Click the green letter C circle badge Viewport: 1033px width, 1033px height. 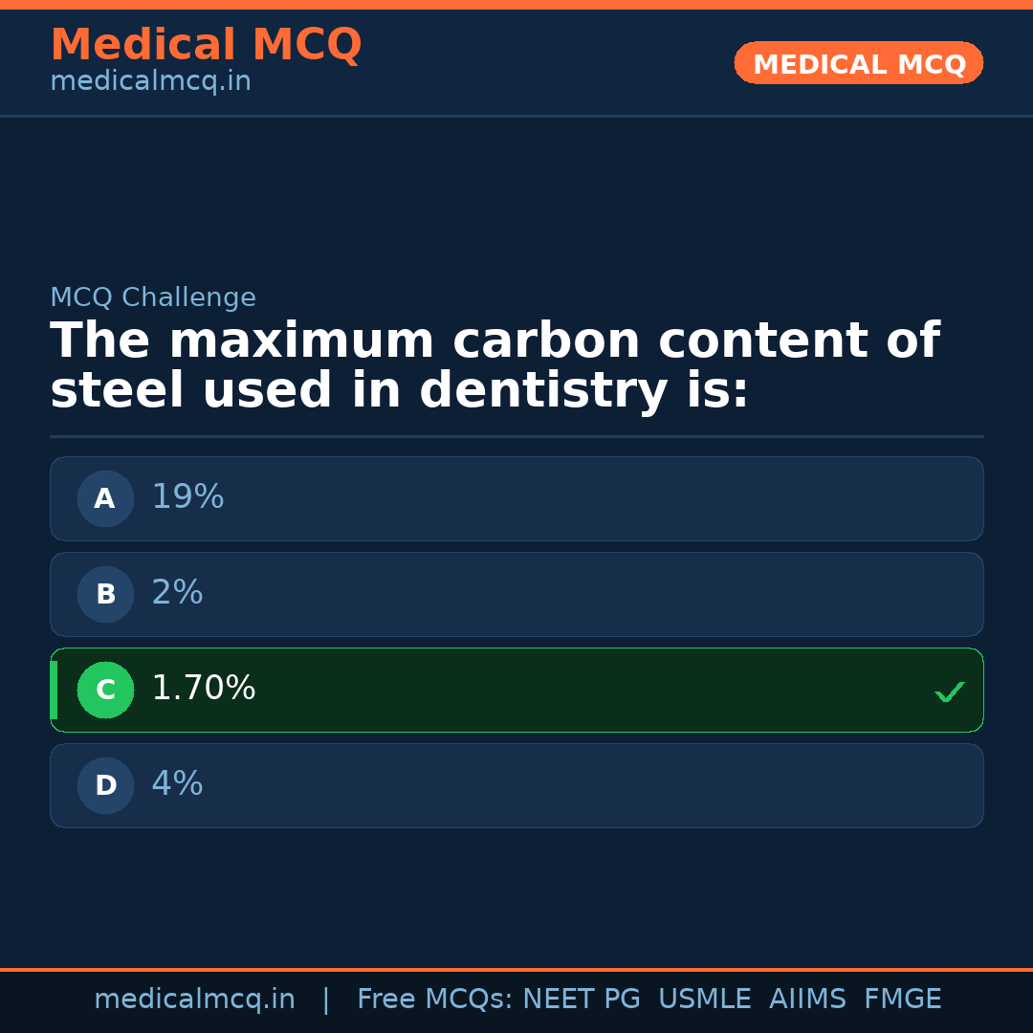(105, 690)
